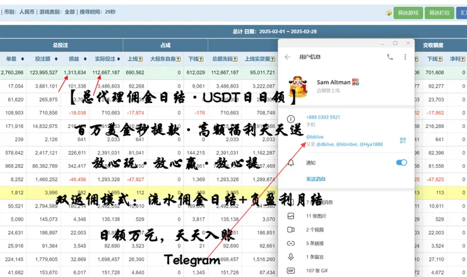This screenshot has width=467, height=277.
Task: Click cell 86,382,789
Action: tap(45, 166)
